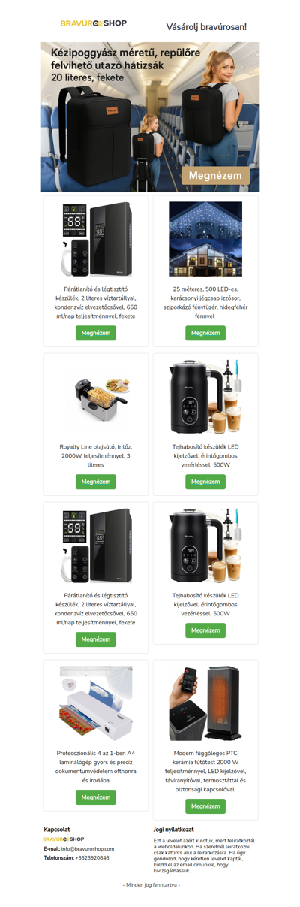Click Megnézem under the PTC kerámia fűtőtest
The height and width of the screenshot is (907, 300).
click(x=205, y=806)
